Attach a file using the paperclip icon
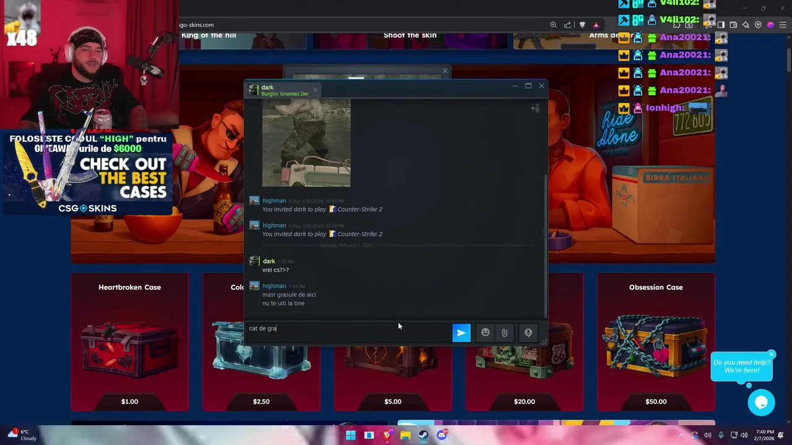 click(x=504, y=333)
